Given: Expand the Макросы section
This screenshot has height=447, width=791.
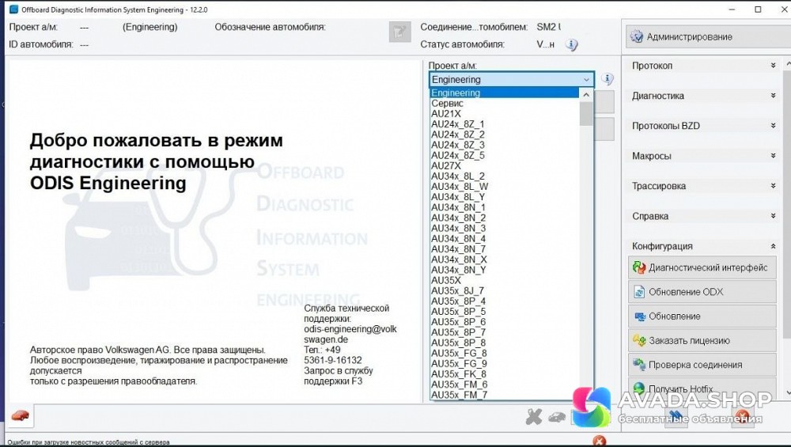Looking at the screenshot, I should (x=773, y=156).
